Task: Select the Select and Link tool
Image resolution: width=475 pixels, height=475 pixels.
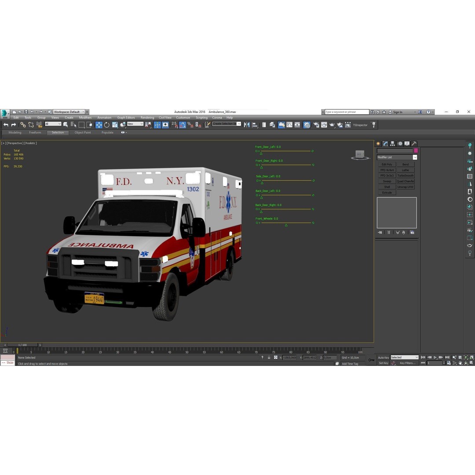Action: [x=23, y=125]
